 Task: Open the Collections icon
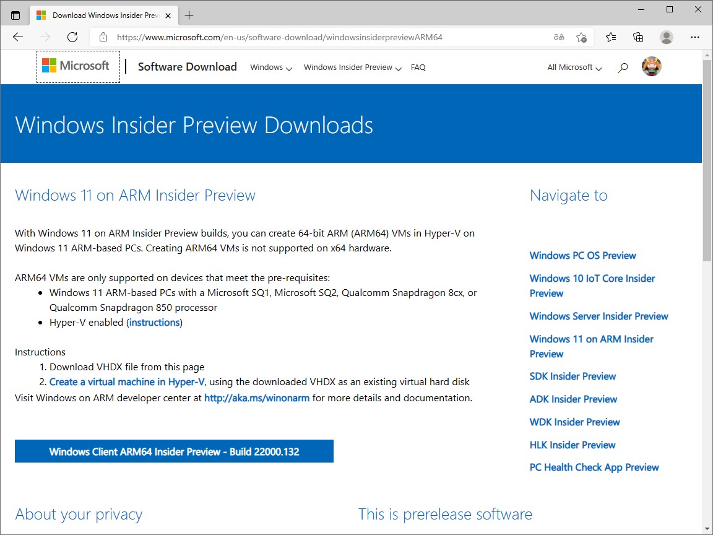coord(639,37)
